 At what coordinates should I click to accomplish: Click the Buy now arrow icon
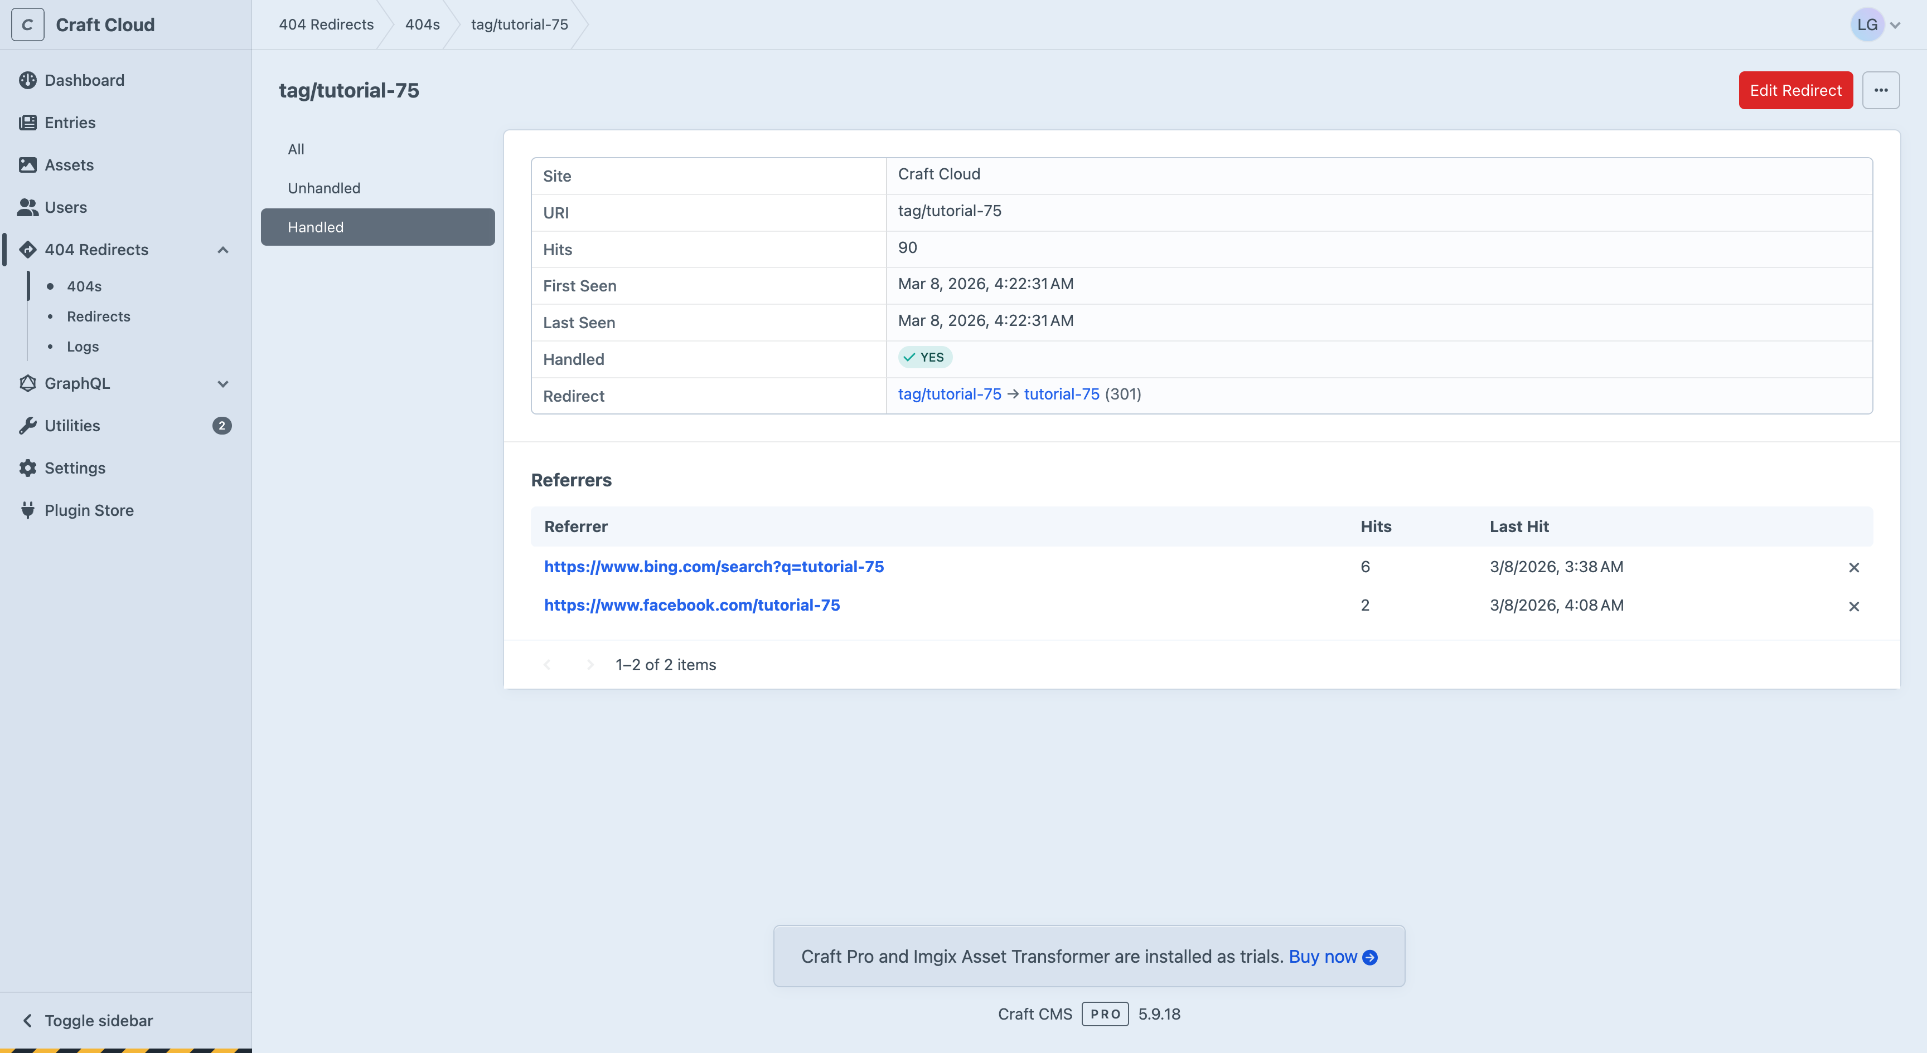1371,957
